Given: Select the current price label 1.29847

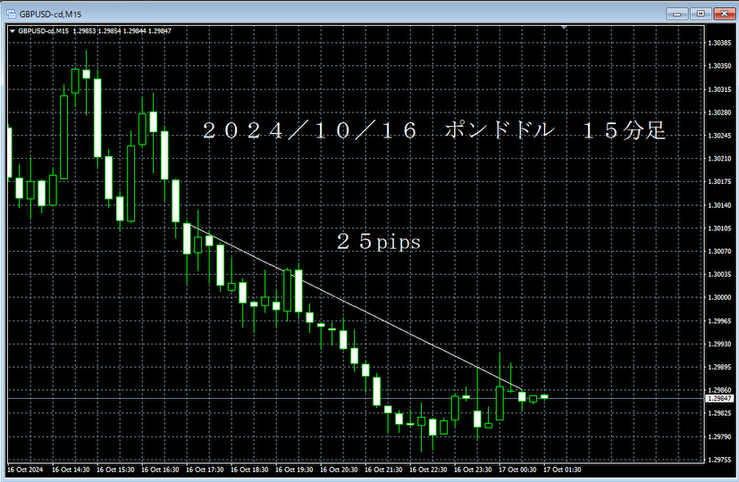Looking at the screenshot, I should [x=719, y=398].
